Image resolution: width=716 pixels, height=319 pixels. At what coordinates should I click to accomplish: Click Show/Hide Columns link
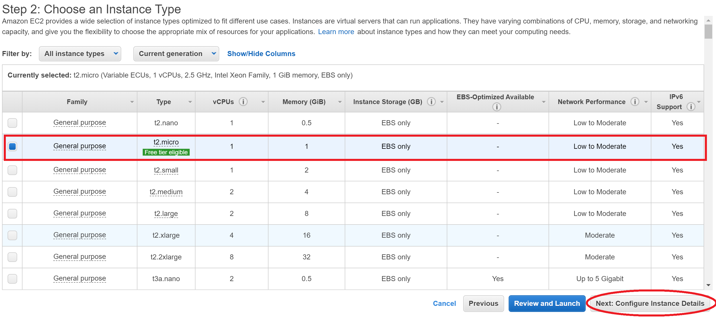click(261, 54)
